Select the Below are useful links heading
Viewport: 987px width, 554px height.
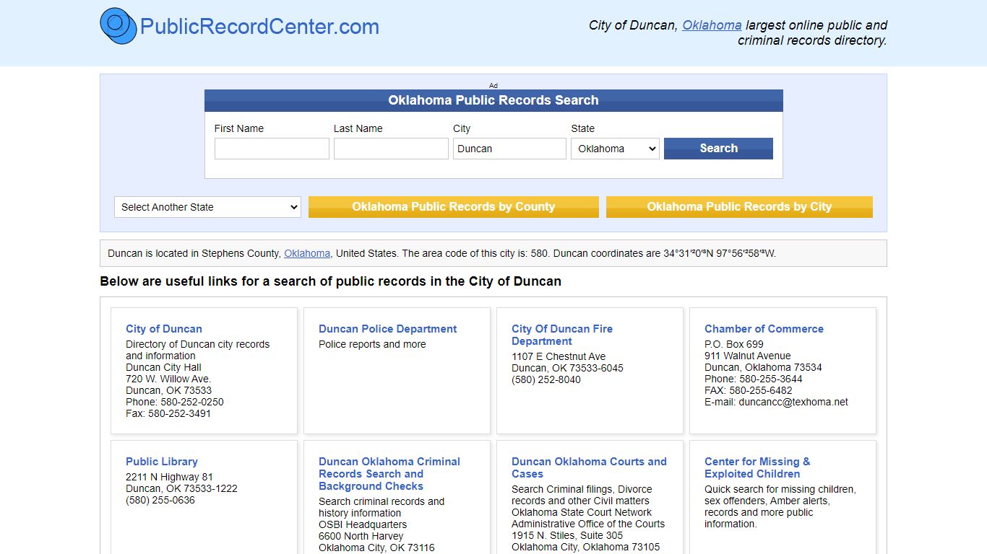point(330,281)
